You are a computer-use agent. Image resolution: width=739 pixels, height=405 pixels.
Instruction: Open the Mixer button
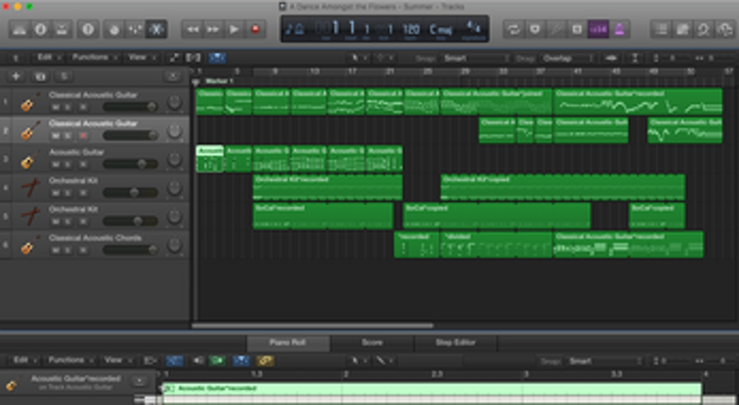tap(135, 30)
